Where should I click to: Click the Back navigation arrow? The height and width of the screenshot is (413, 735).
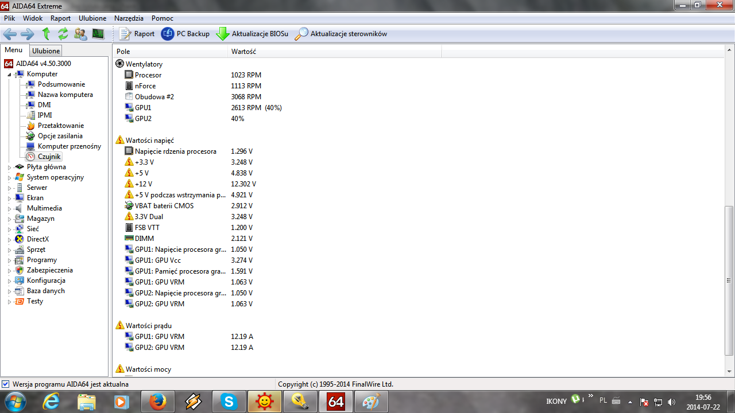point(10,34)
